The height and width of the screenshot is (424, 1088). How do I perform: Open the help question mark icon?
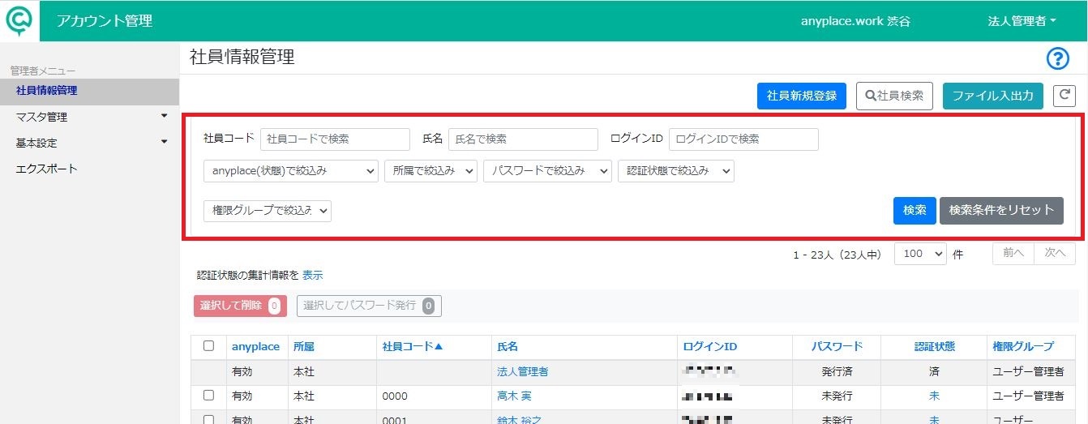click(x=1058, y=58)
